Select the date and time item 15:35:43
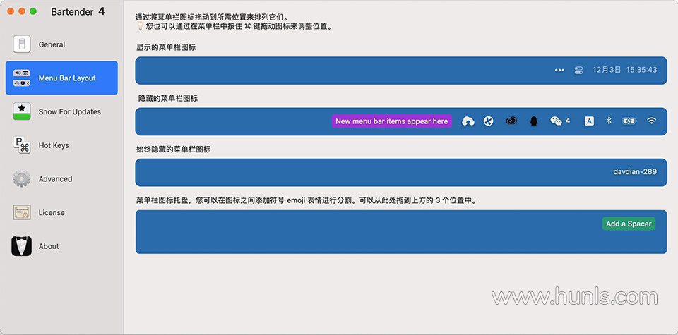This screenshot has width=678, height=335. pos(624,70)
